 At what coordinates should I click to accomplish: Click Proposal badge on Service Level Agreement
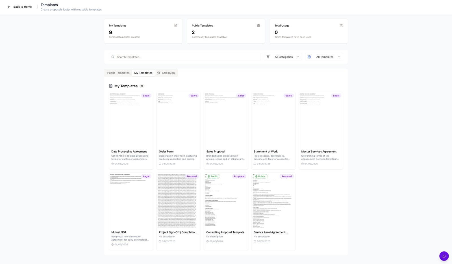coord(286,176)
